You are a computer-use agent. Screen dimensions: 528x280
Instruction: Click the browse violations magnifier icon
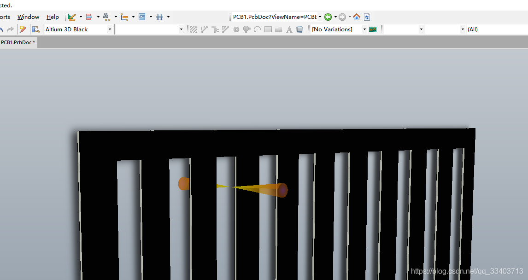[35, 29]
